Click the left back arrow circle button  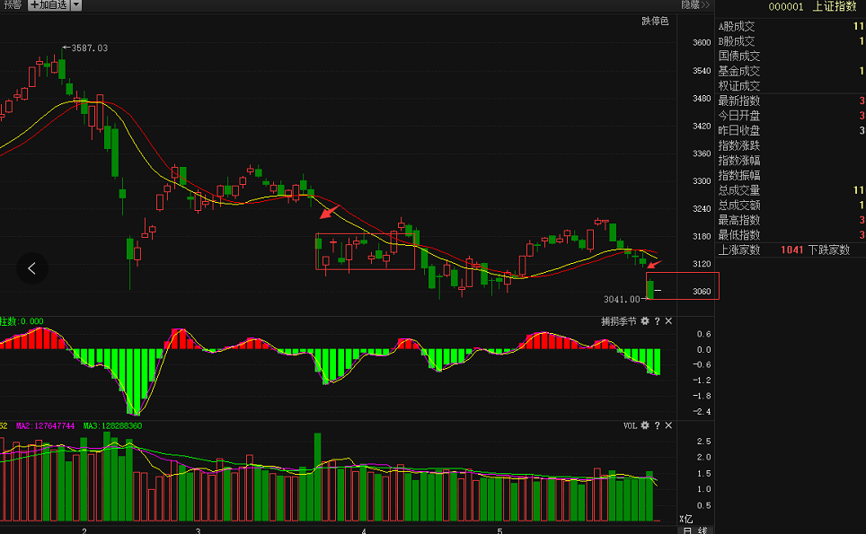click(x=32, y=267)
